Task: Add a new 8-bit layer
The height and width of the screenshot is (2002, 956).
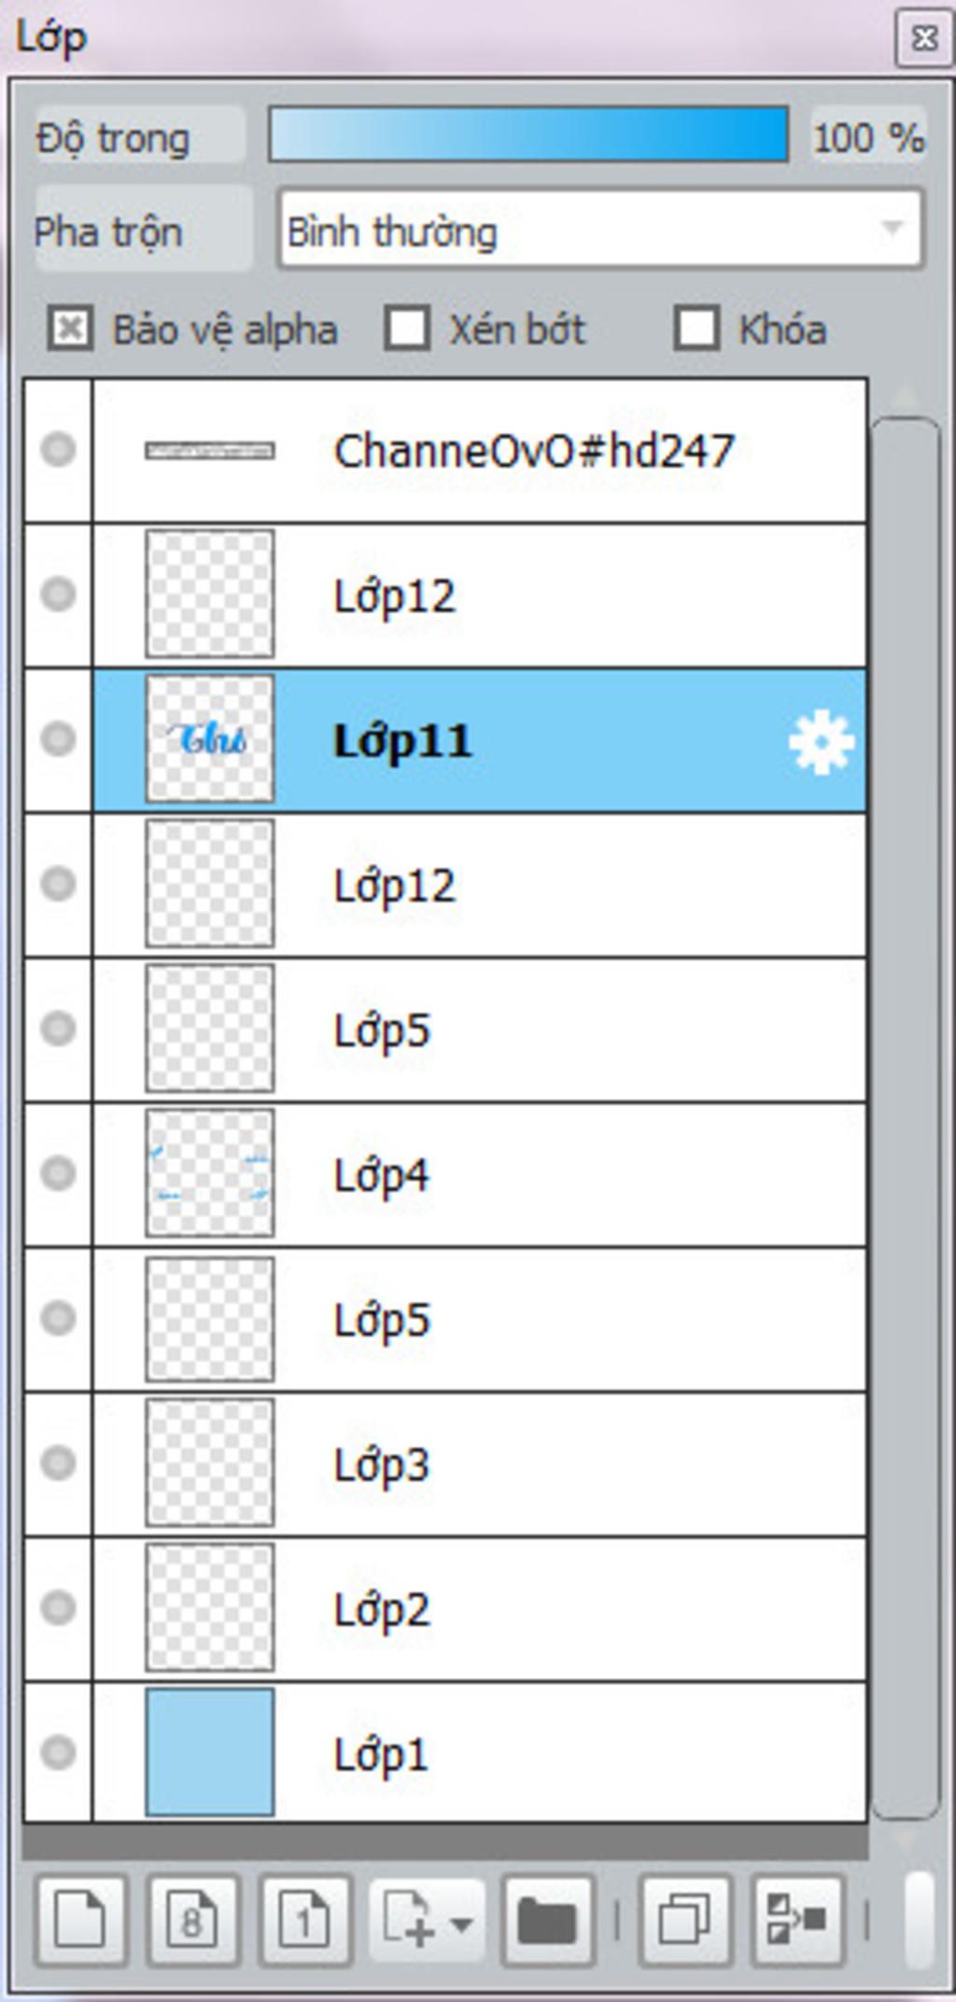Action: pos(193,1921)
